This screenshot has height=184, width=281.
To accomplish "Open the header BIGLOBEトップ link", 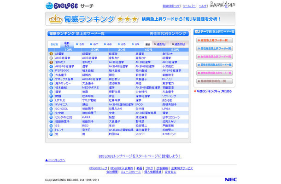I will 171,6.
